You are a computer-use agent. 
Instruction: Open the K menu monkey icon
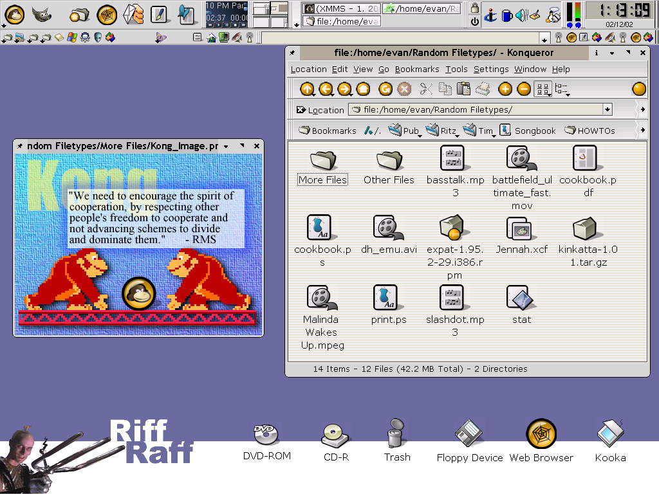(14, 15)
